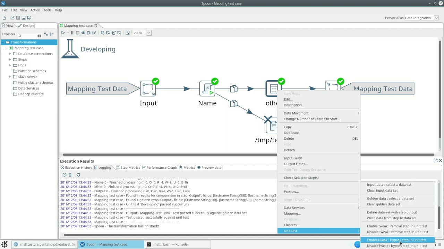
Task: Click the Open file folder icon
Action: (x=12, y=18)
